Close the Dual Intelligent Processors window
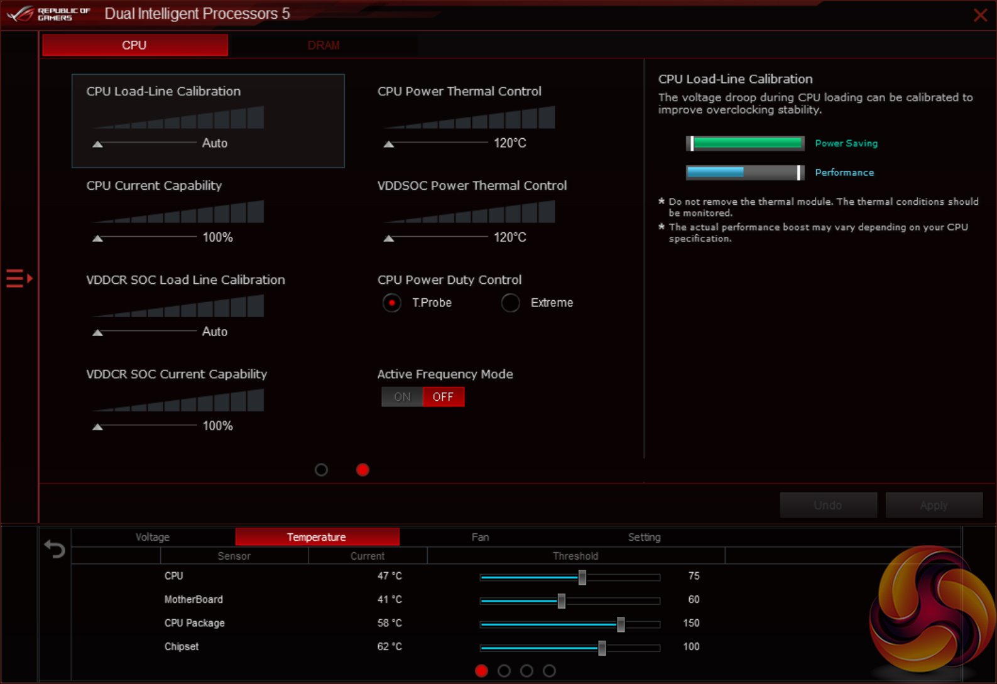Viewport: 997px width, 684px height. click(x=980, y=15)
